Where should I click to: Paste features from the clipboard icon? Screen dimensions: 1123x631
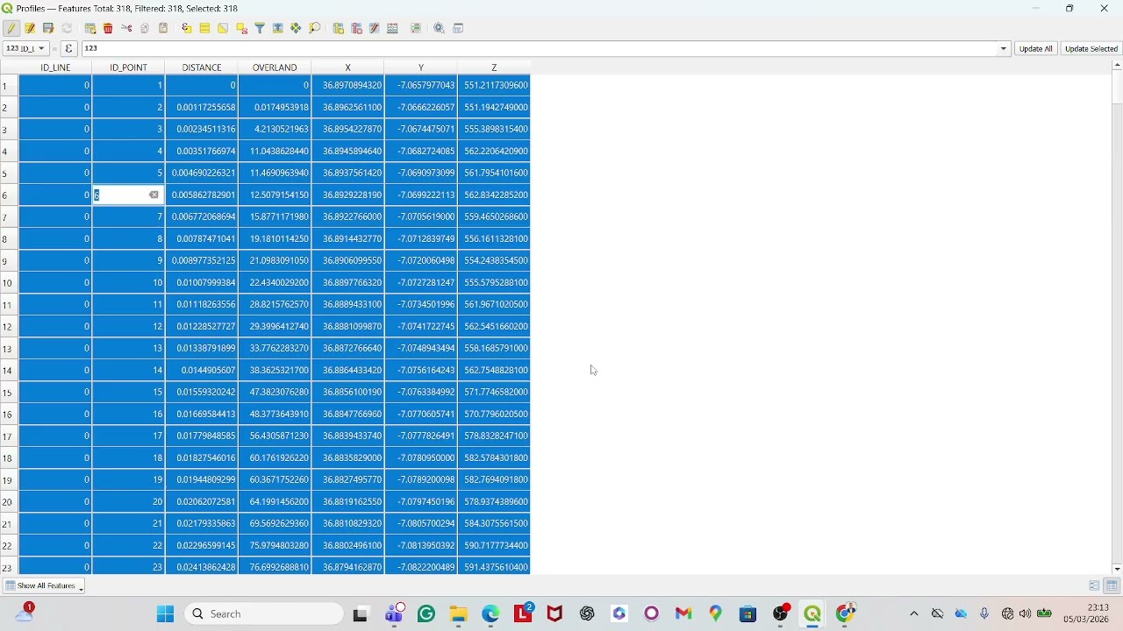(163, 28)
